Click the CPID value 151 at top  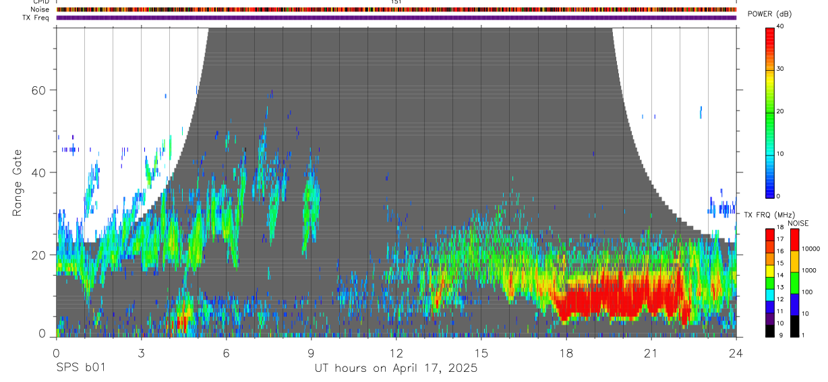(x=396, y=3)
